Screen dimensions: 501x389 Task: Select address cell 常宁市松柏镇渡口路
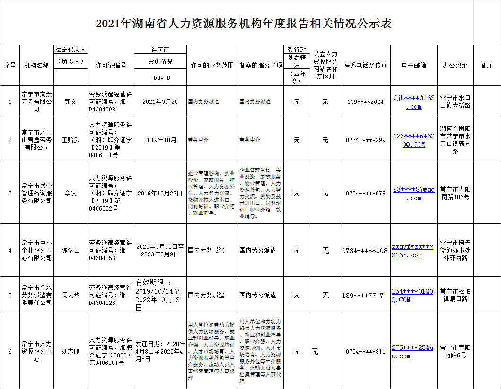455,295
